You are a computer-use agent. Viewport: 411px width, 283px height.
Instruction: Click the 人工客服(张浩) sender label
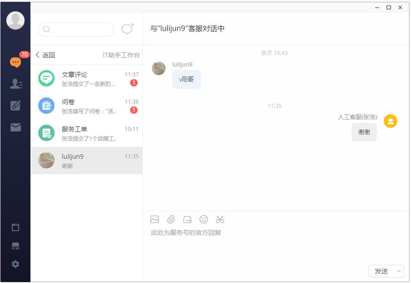[357, 117]
